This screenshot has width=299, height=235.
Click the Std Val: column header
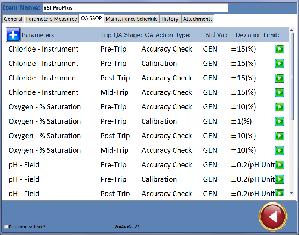[x=216, y=35]
